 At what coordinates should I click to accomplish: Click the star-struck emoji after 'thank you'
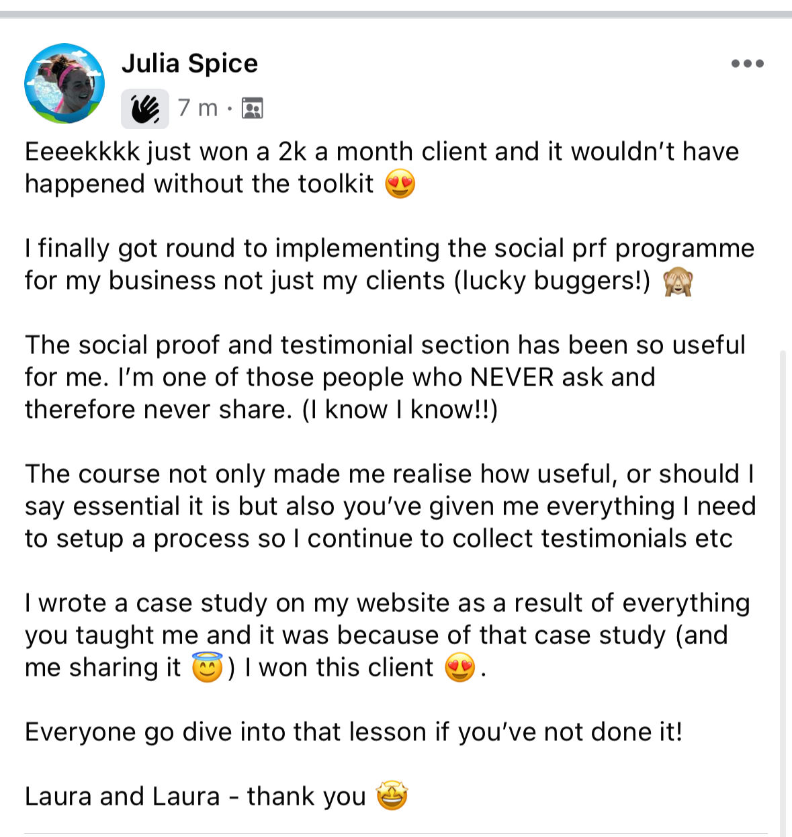tap(392, 796)
